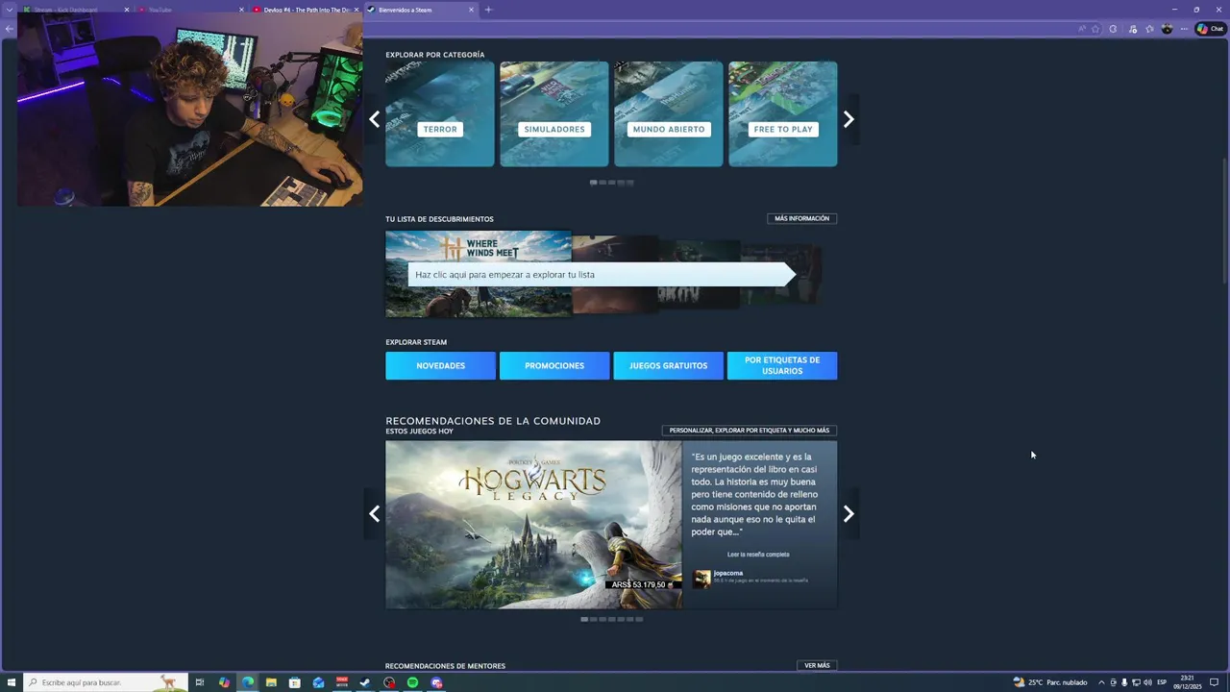Viewport: 1230px width, 692px height.
Task: Open the Mundo Abierto category card
Action: coord(669,114)
